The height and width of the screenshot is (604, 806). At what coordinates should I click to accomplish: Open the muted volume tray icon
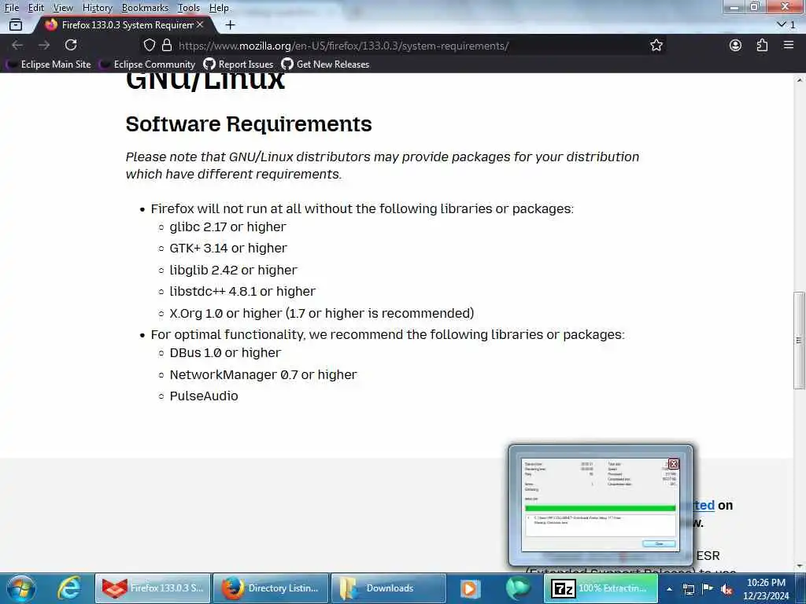pyautogui.click(x=727, y=589)
